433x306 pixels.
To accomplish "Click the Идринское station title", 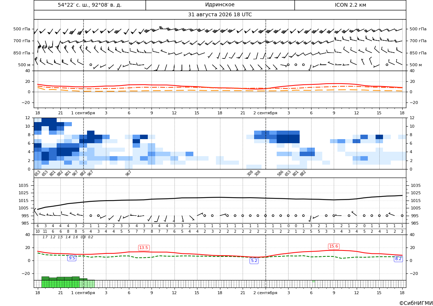I will click(220, 5).
